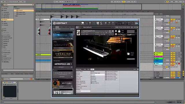Image resolution: width=185 pixels, height=104 pixels.
Task: Open the Info icon in Kontakt header
Action: click(90, 23)
